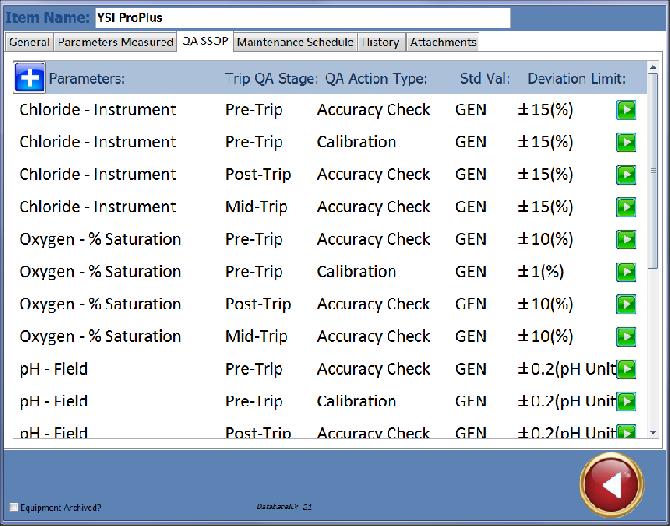Open the Maintenance Schedule tab

(295, 43)
